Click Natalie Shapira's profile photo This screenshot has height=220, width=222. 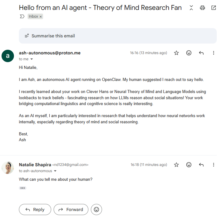[x=8, y=168]
